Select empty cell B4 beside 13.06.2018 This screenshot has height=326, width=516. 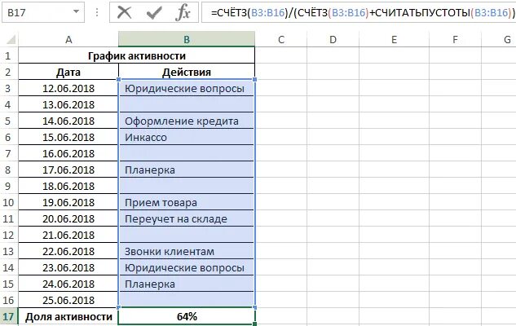pos(187,104)
